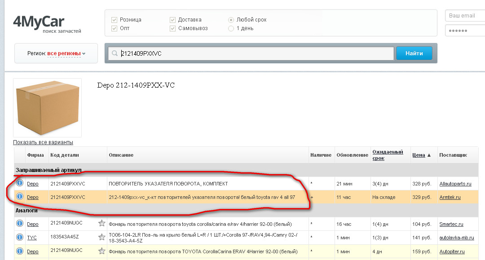485x260 pixels.
Task: Click info icon for Allautoparts.ru row
Action: pos(20,183)
